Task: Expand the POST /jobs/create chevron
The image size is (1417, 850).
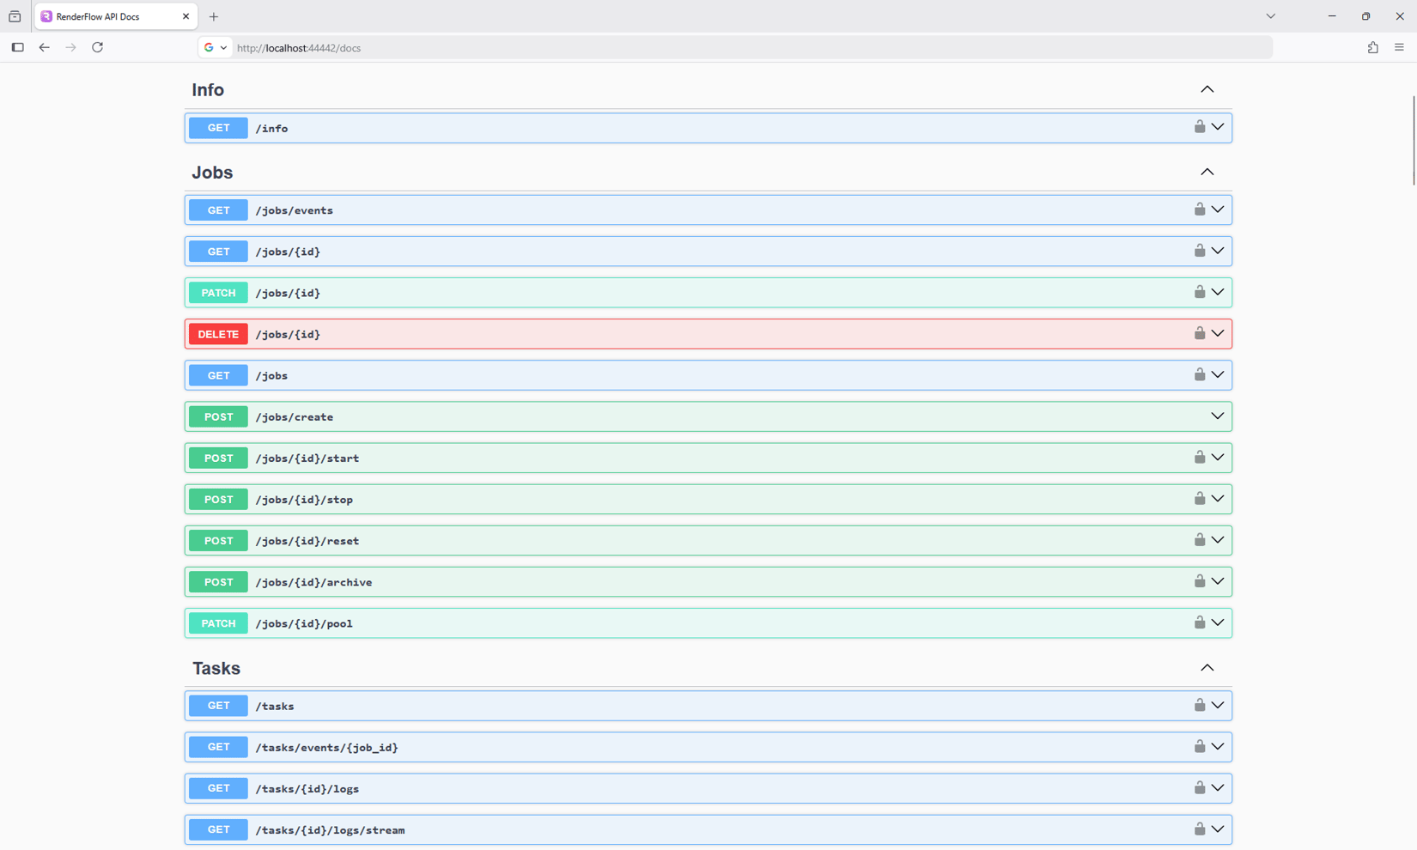Action: 1218,416
